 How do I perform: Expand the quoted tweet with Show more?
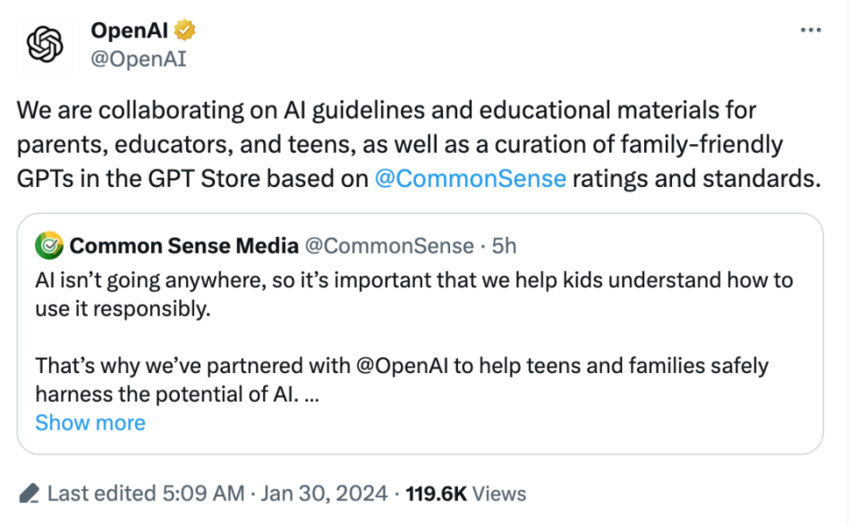(89, 422)
